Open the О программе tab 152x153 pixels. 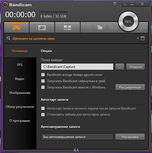point(20,121)
